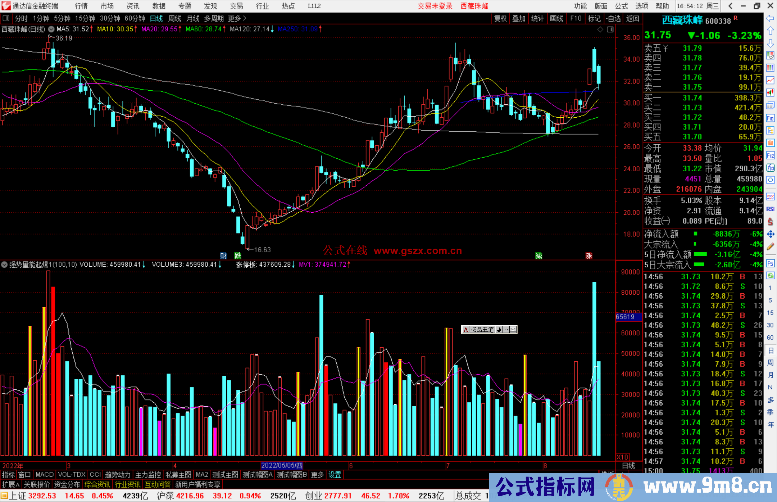Select the 日 daily period sidebar button
The height and width of the screenshot is (502, 777).
[770, 350]
